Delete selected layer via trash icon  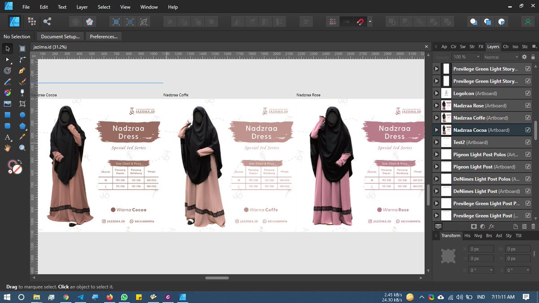click(533, 227)
